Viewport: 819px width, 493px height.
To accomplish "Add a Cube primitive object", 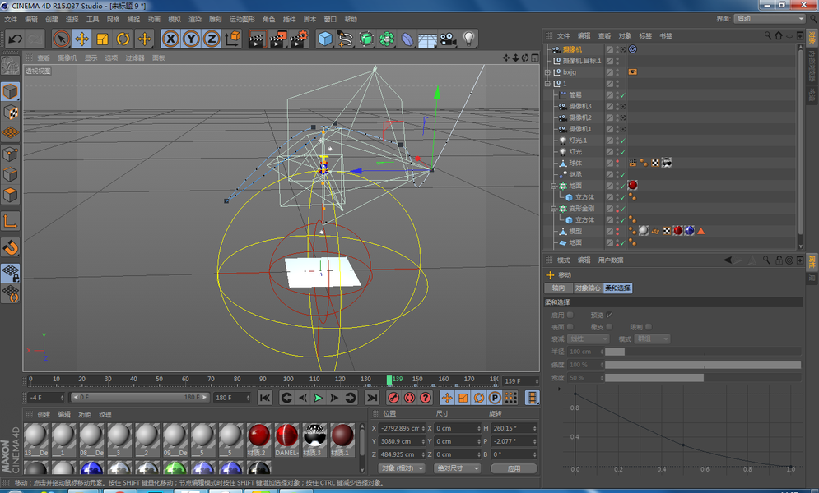I will [x=325, y=39].
